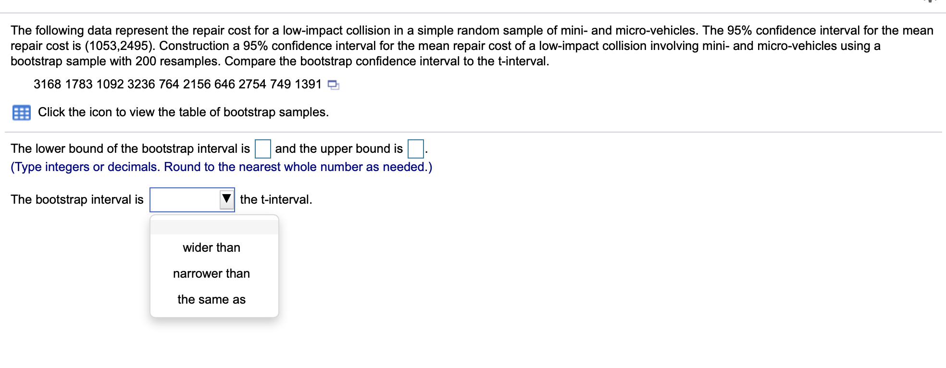The image size is (946, 368).
Task: Click the rounding instruction text in blue
Action: pyautogui.click(x=221, y=167)
